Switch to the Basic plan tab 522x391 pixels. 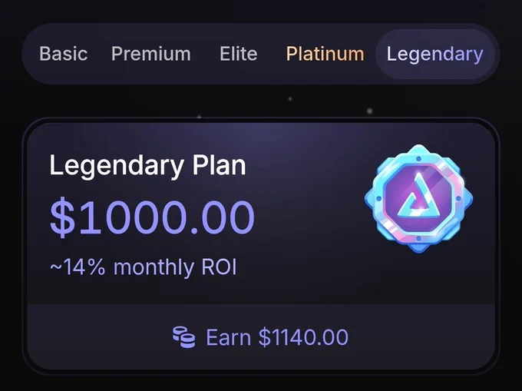pos(63,54)
